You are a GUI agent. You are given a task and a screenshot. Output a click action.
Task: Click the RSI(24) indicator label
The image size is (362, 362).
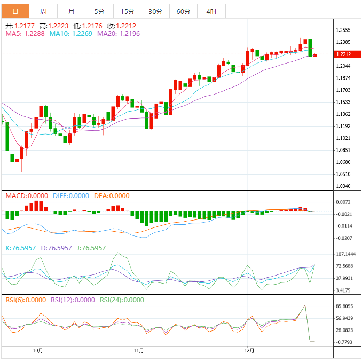pos(122,300)
